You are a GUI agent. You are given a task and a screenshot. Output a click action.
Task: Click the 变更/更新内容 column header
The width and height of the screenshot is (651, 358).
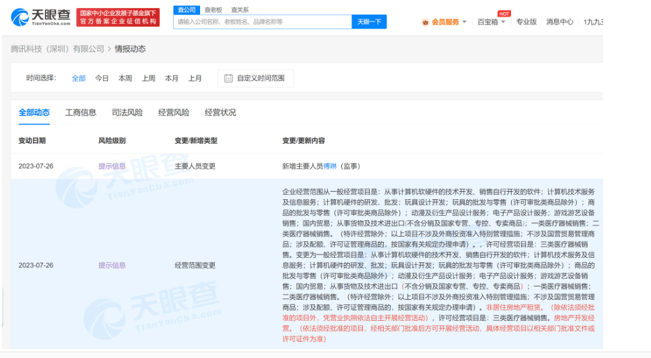click(x=303, y=141)
